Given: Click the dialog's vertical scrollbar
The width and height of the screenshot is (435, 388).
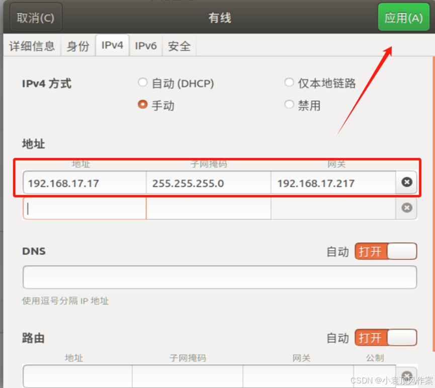Looking at the screenshot, I should (433, 204).
